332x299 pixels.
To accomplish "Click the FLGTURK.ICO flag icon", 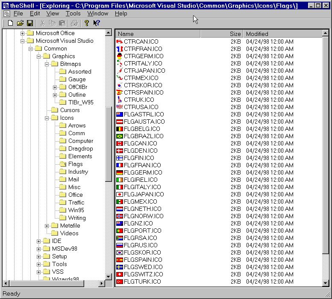I will (x=120, y=281).
